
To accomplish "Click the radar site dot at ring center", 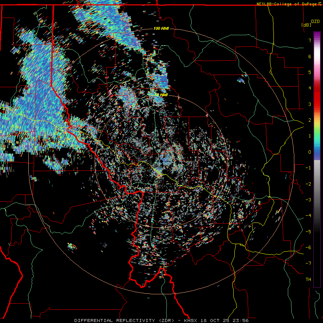I will coord(162,161).
